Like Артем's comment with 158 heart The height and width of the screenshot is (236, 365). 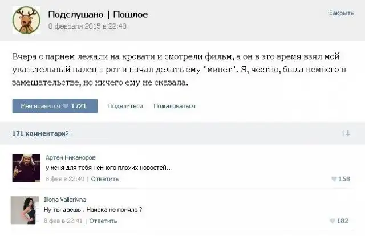click(334, 179)
